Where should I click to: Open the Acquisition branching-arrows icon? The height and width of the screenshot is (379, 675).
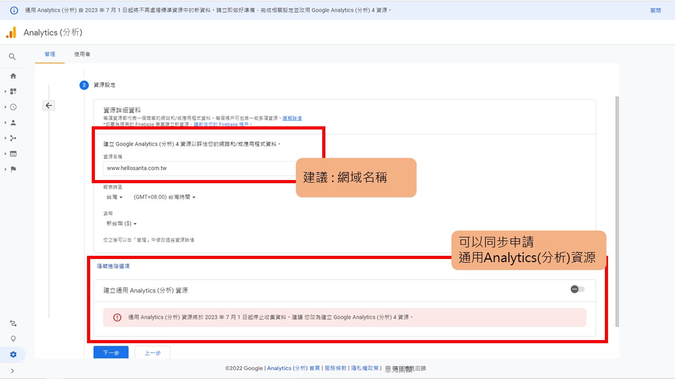pos(13,138)
